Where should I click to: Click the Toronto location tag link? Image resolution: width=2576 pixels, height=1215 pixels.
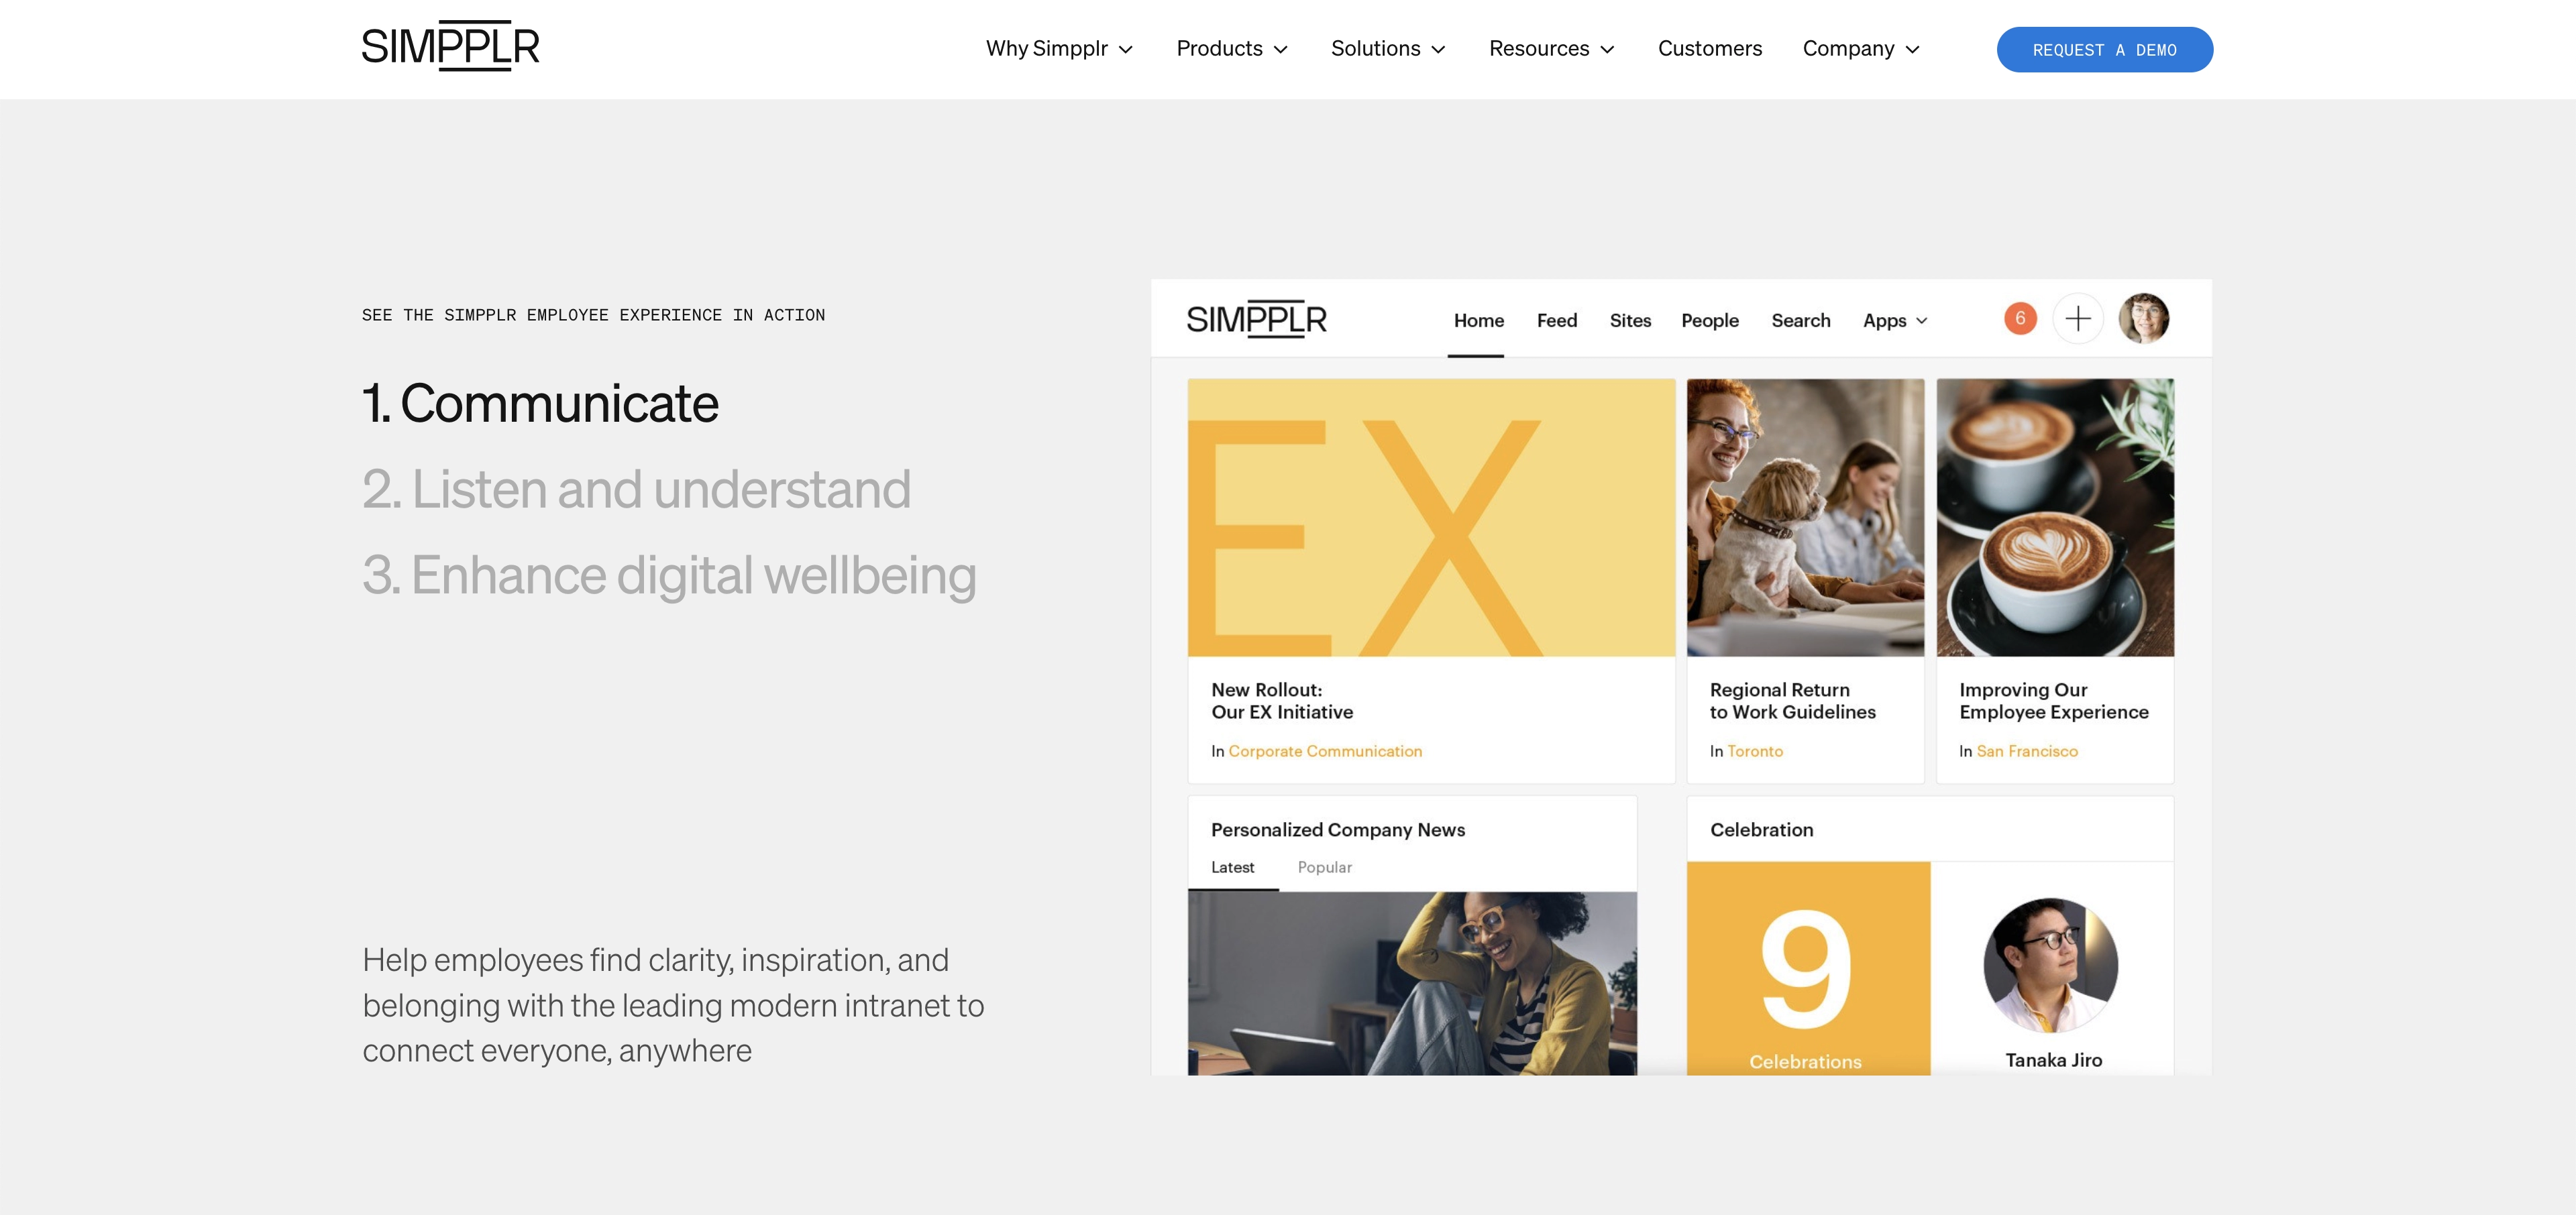pyautogui.click(x=1755, y=752)
